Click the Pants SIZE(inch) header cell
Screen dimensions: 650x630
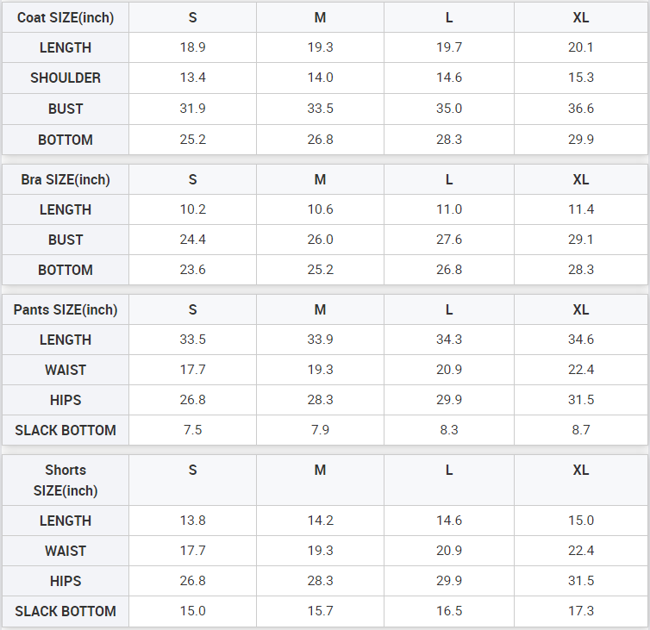(66, 309)
